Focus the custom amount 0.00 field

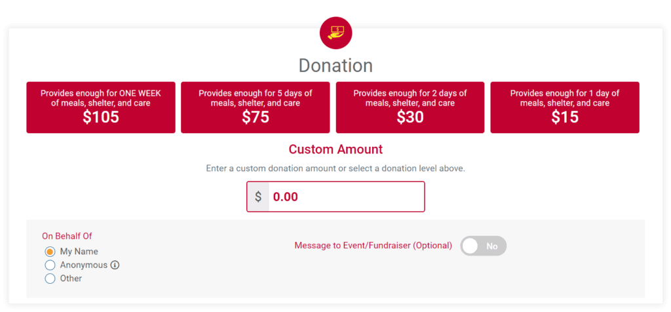coord(346,197)
